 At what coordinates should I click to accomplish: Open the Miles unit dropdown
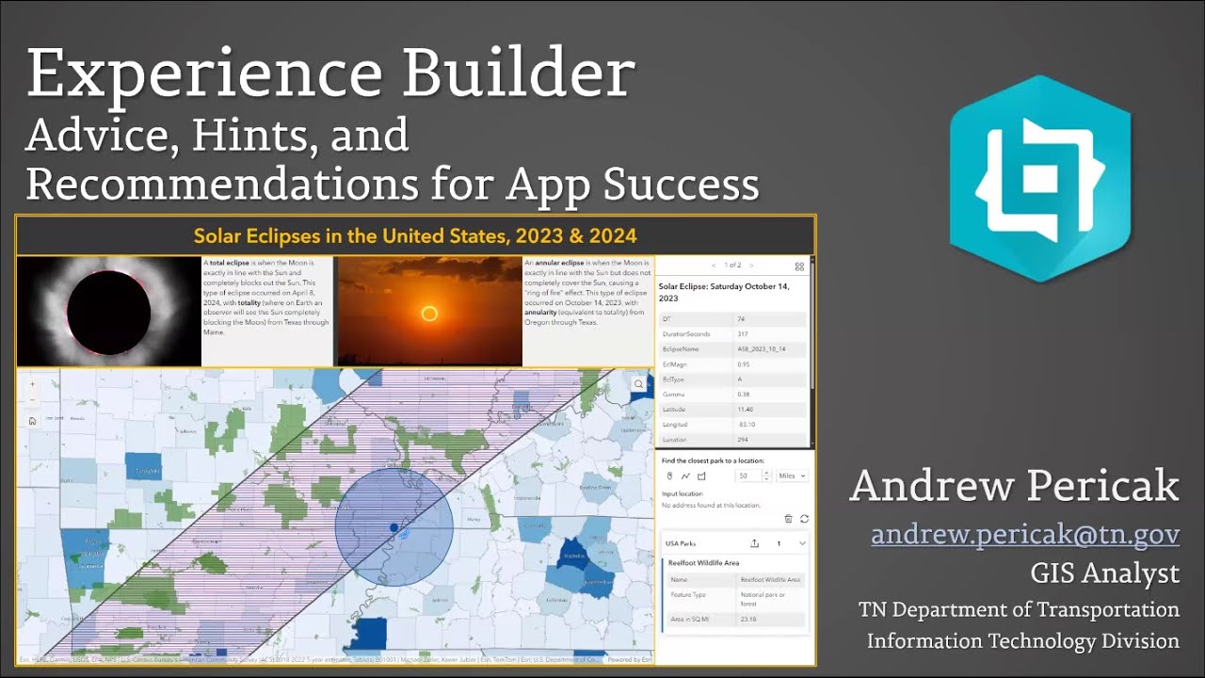792,476
